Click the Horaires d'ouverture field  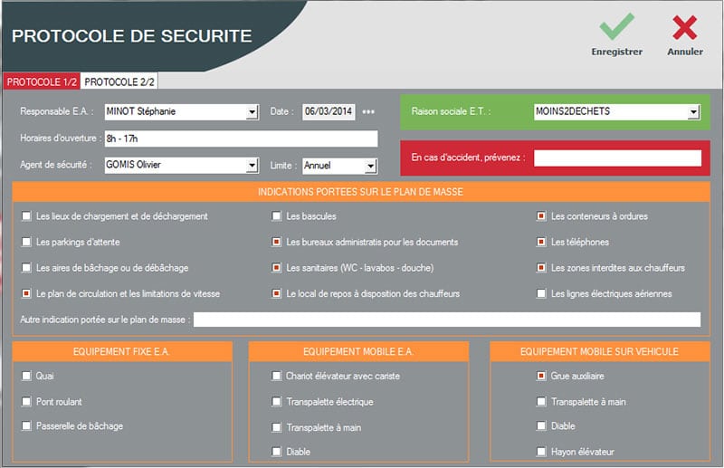tap(241, 138)
